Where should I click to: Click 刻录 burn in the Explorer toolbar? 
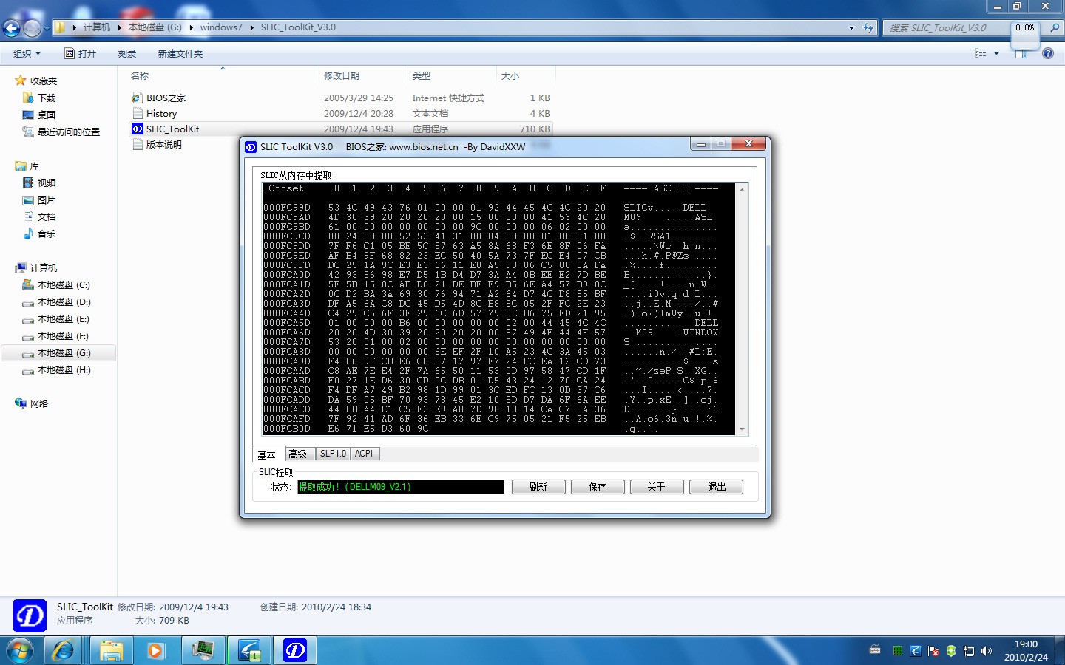pyautogui.click(x=127, y=53)
